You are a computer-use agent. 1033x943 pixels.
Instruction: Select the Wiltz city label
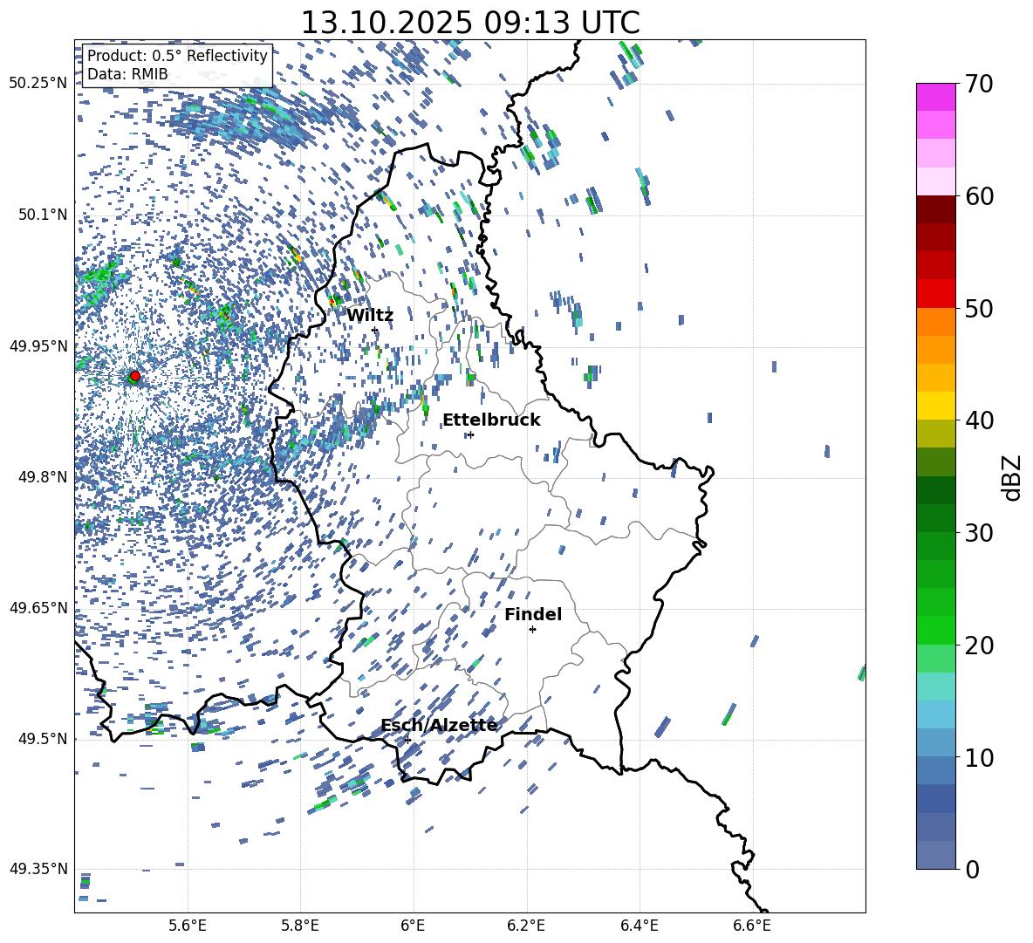click(370, 316)
